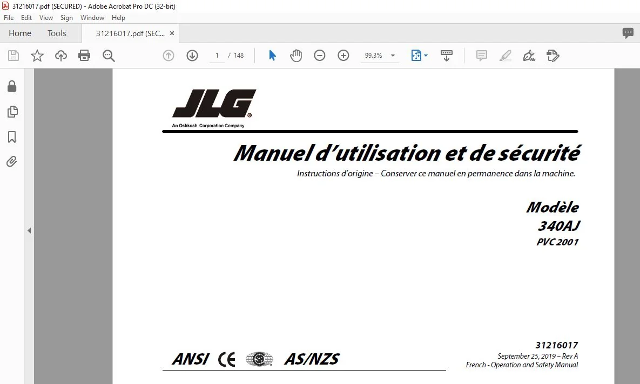Click the document number '31216017'
The height and width of the screenshot is (384, 640).
pyautogui.click(x=557, y=345)
